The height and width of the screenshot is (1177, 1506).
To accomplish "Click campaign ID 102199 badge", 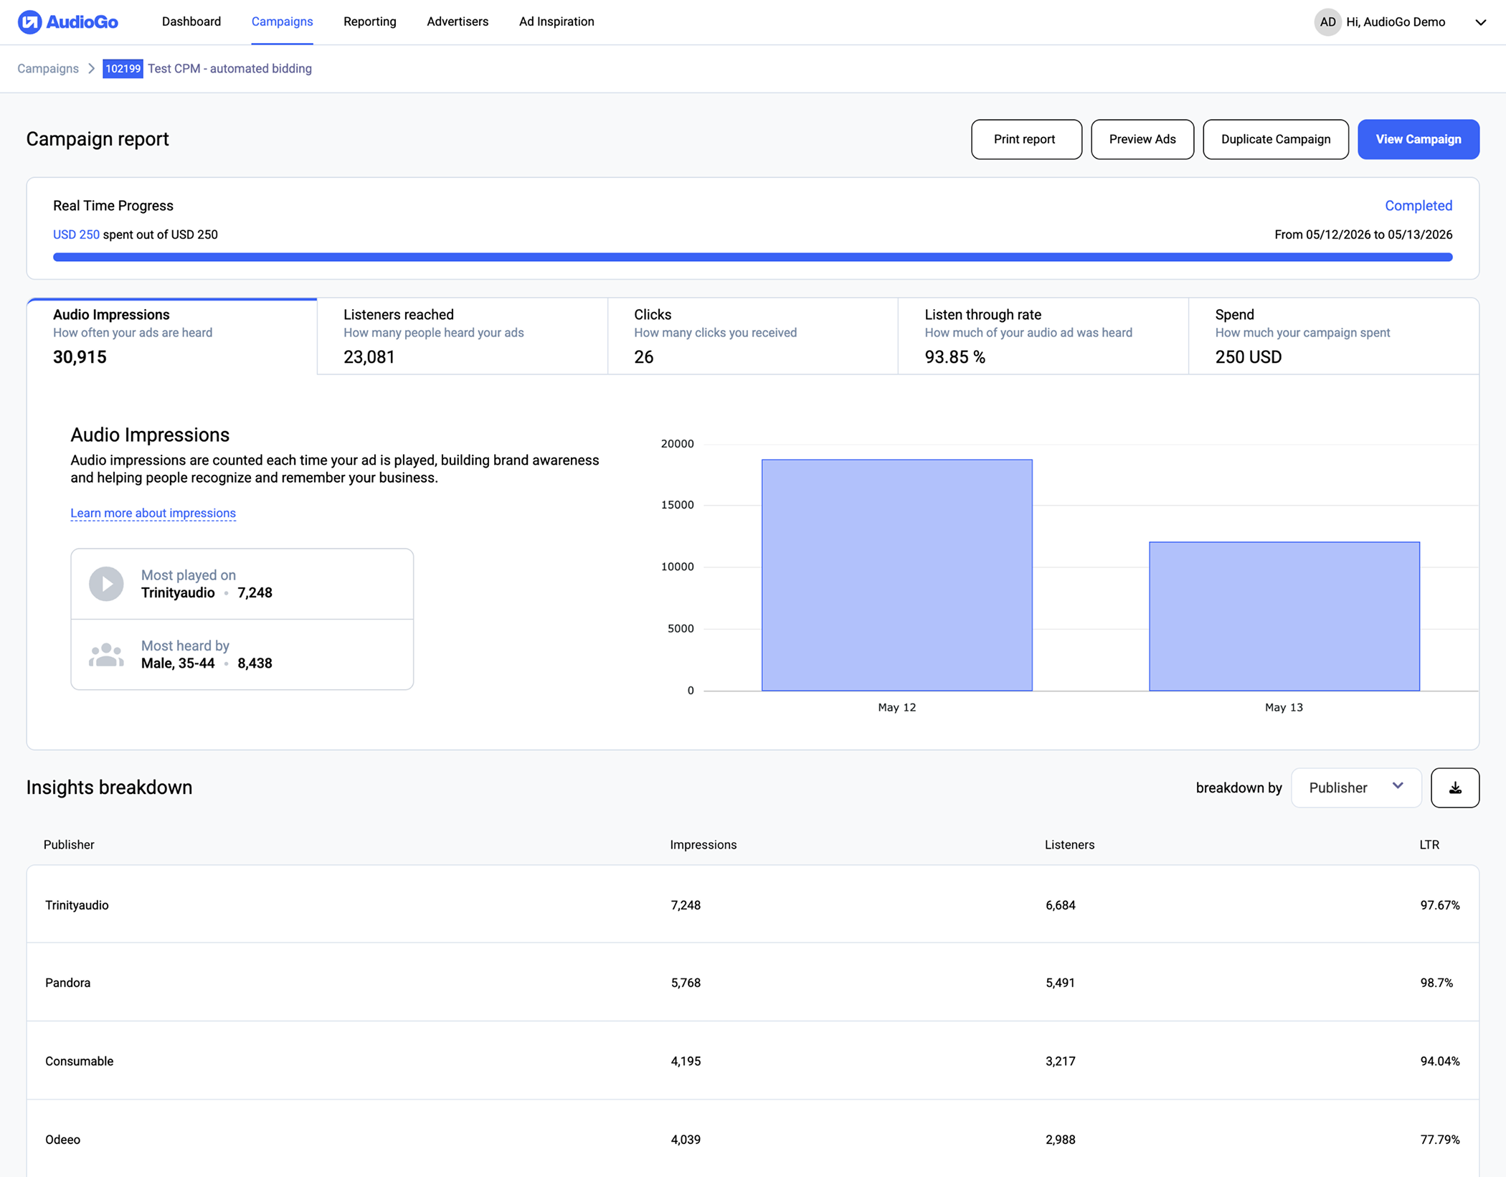I will (x=123, y=69).
